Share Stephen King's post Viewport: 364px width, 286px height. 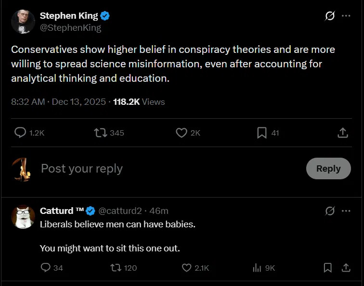(x=343, y=133)
